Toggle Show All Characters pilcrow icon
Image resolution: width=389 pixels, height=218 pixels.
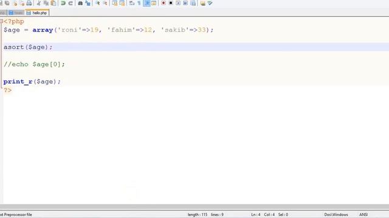coord(139,3)
